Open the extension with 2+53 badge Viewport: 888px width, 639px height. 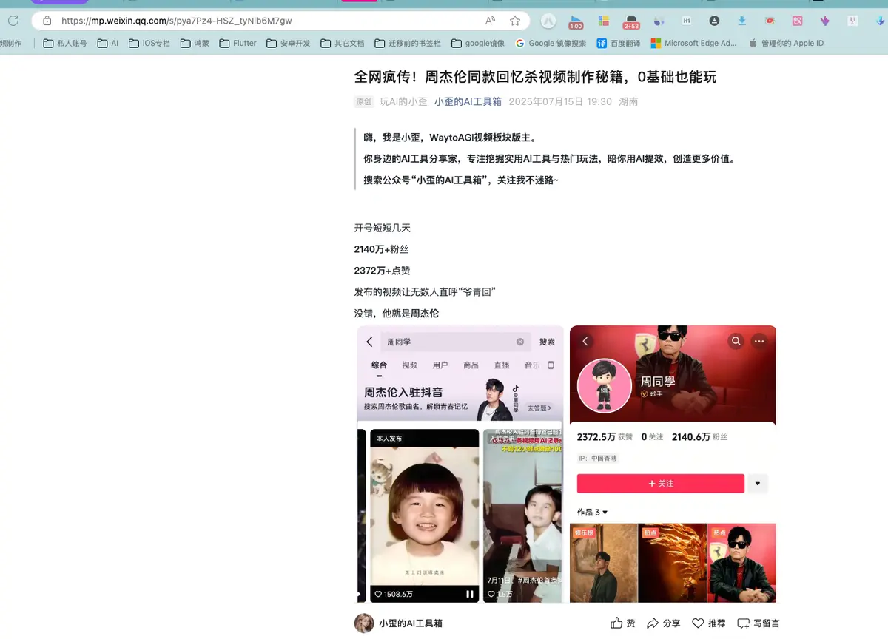[631, 21]
